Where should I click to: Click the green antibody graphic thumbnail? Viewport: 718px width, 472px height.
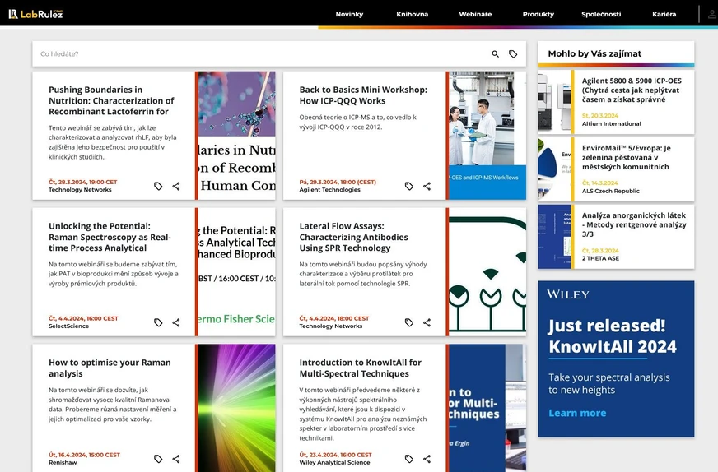click(487, 271)
